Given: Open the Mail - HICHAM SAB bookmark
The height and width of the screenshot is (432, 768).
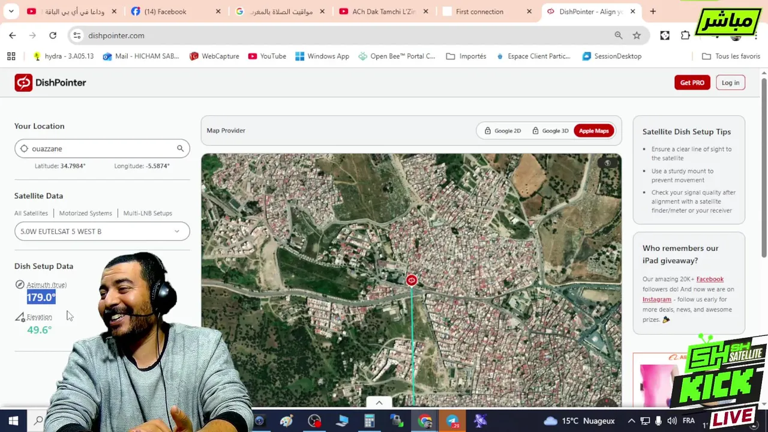Looking at the screenshot, I should pyautogui.click(x=141, y=56).
